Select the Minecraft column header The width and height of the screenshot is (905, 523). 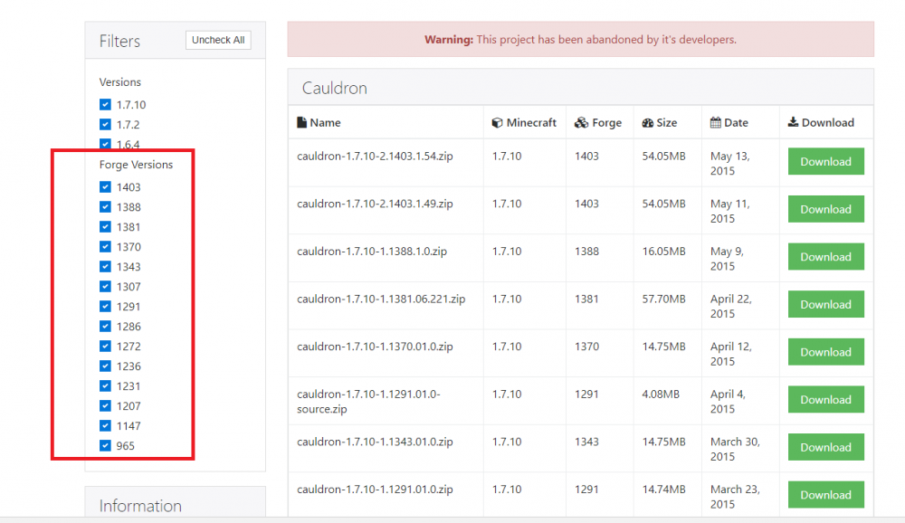pos(524,122)
